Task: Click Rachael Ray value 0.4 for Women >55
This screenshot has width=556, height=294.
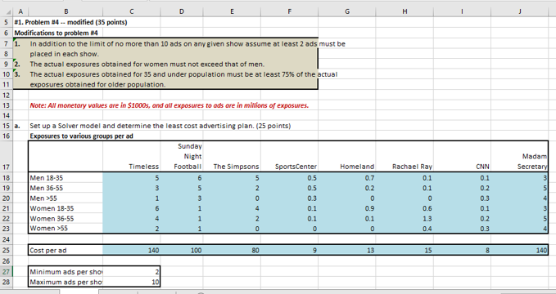Action: click(405, 229)
